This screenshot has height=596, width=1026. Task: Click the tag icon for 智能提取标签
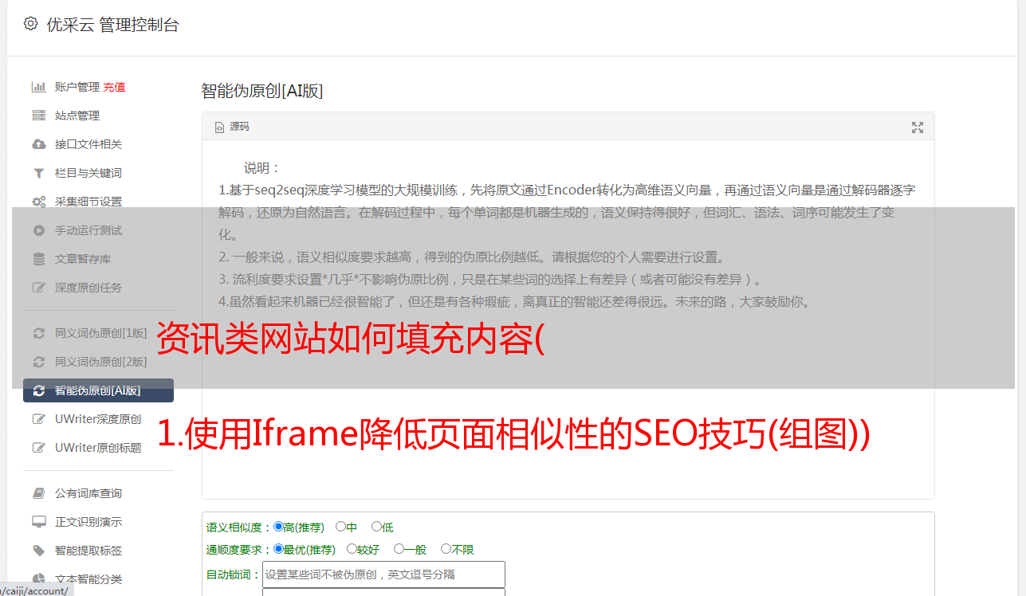click(x=38, y=551)
